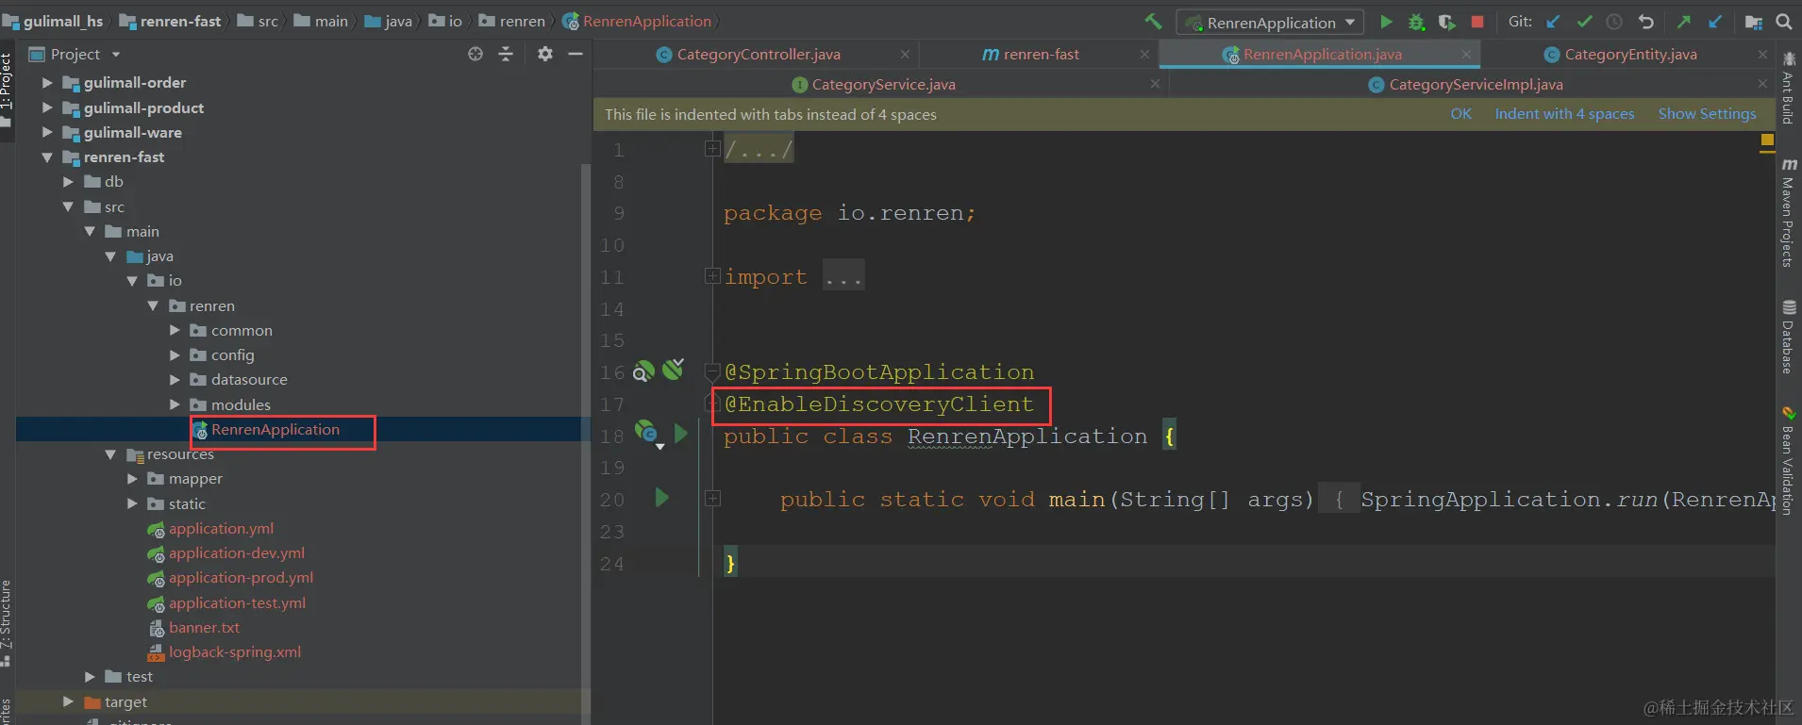Image resolution: width=1802 pixels, height=725 pixels.
Task: Show Git history clock icon
Action: click(x=1614, y=22)
